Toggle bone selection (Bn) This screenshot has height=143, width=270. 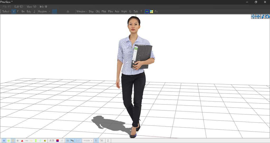pos(23,12)
